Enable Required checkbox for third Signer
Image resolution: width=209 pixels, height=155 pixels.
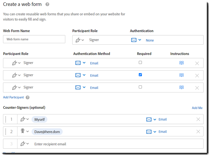140,87
